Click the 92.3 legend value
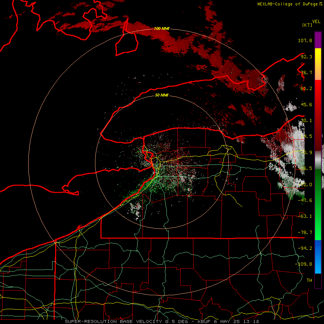The image size is (324, 324). coord(306,57)
